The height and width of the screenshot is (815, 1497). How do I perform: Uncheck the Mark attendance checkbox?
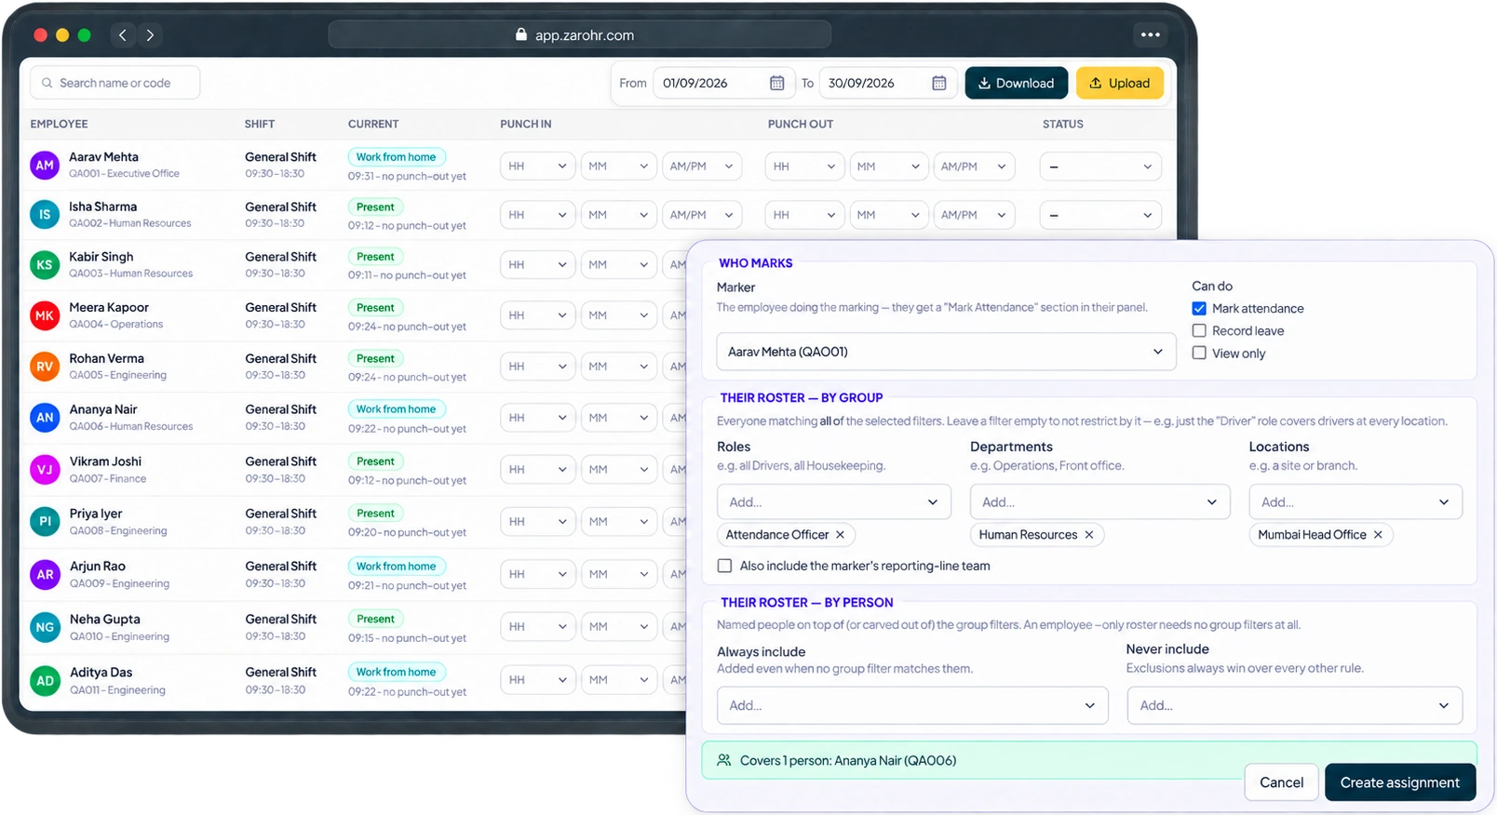point(1199,308)
